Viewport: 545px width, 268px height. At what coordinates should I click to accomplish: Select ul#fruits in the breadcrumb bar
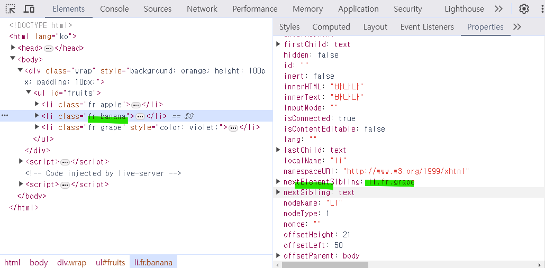[x=110, y=263]
